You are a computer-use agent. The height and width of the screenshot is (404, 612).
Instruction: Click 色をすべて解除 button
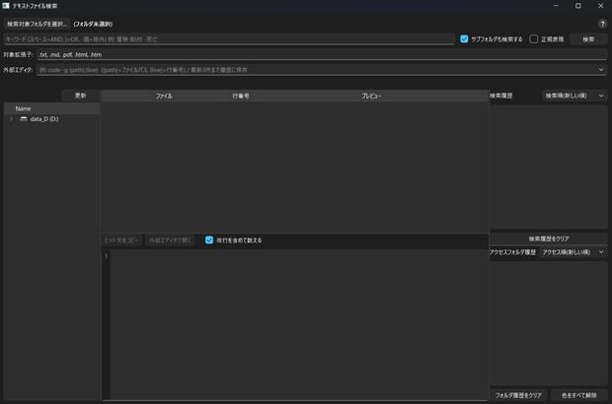tap(578, 395)
